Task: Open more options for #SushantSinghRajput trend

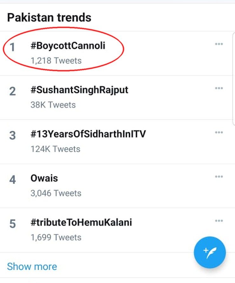Action: point(219,88)
